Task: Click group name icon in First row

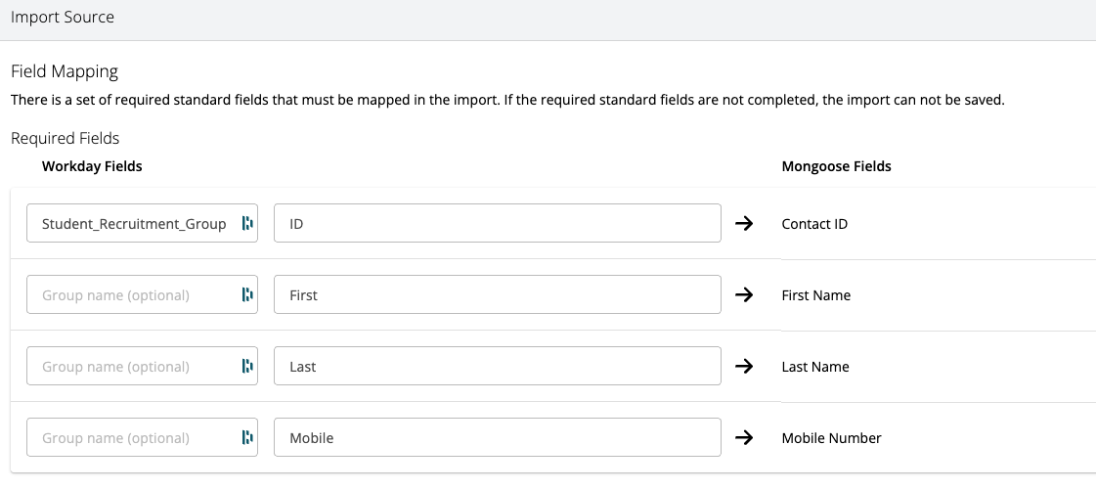Action: (246, 295)
